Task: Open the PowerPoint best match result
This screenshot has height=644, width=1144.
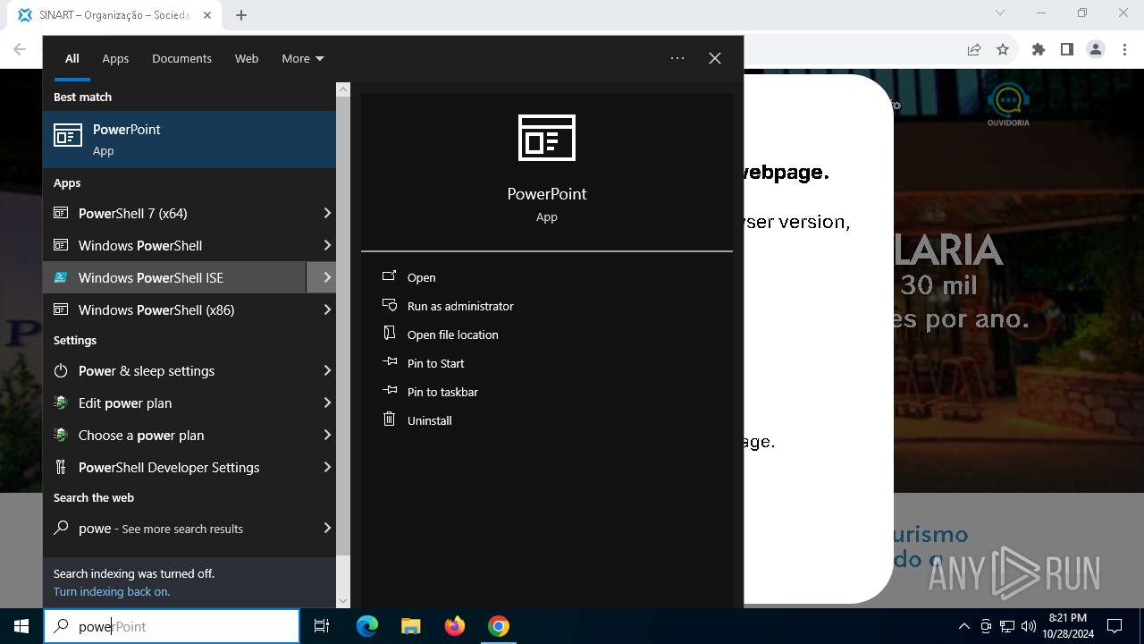Action: pyautogui.click(x=189, y=140)
